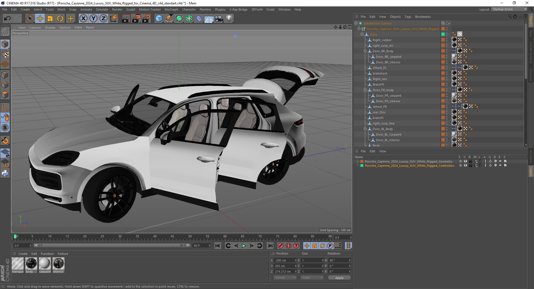
Task: Add a Light object icon
Action: click(229, 19)
